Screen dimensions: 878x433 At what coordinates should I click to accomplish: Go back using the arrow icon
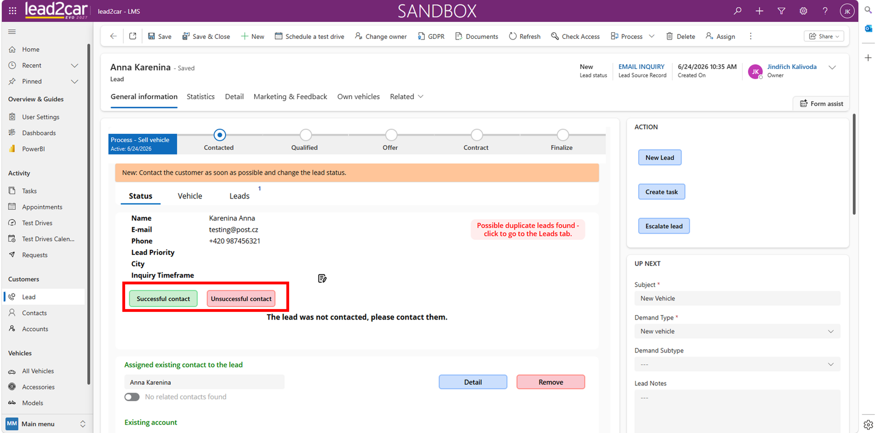coord(114,36)
